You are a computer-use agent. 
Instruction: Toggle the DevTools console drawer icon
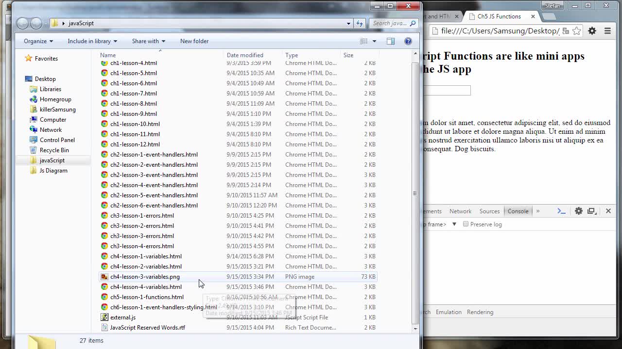tap(561, 211)
